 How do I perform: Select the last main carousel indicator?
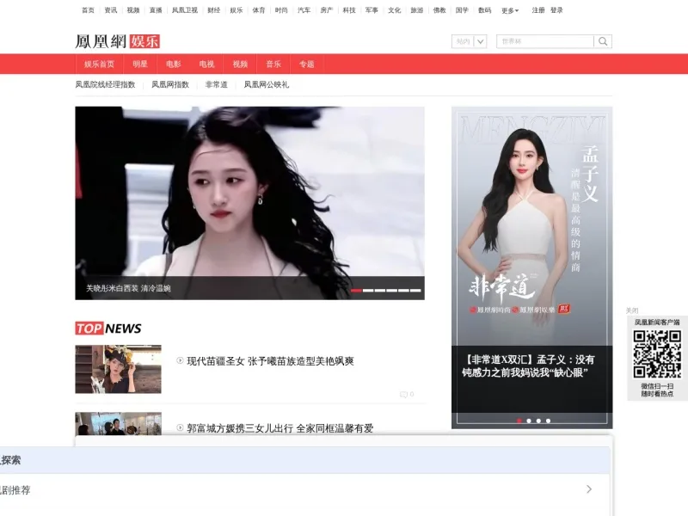(x=415, y=291)
